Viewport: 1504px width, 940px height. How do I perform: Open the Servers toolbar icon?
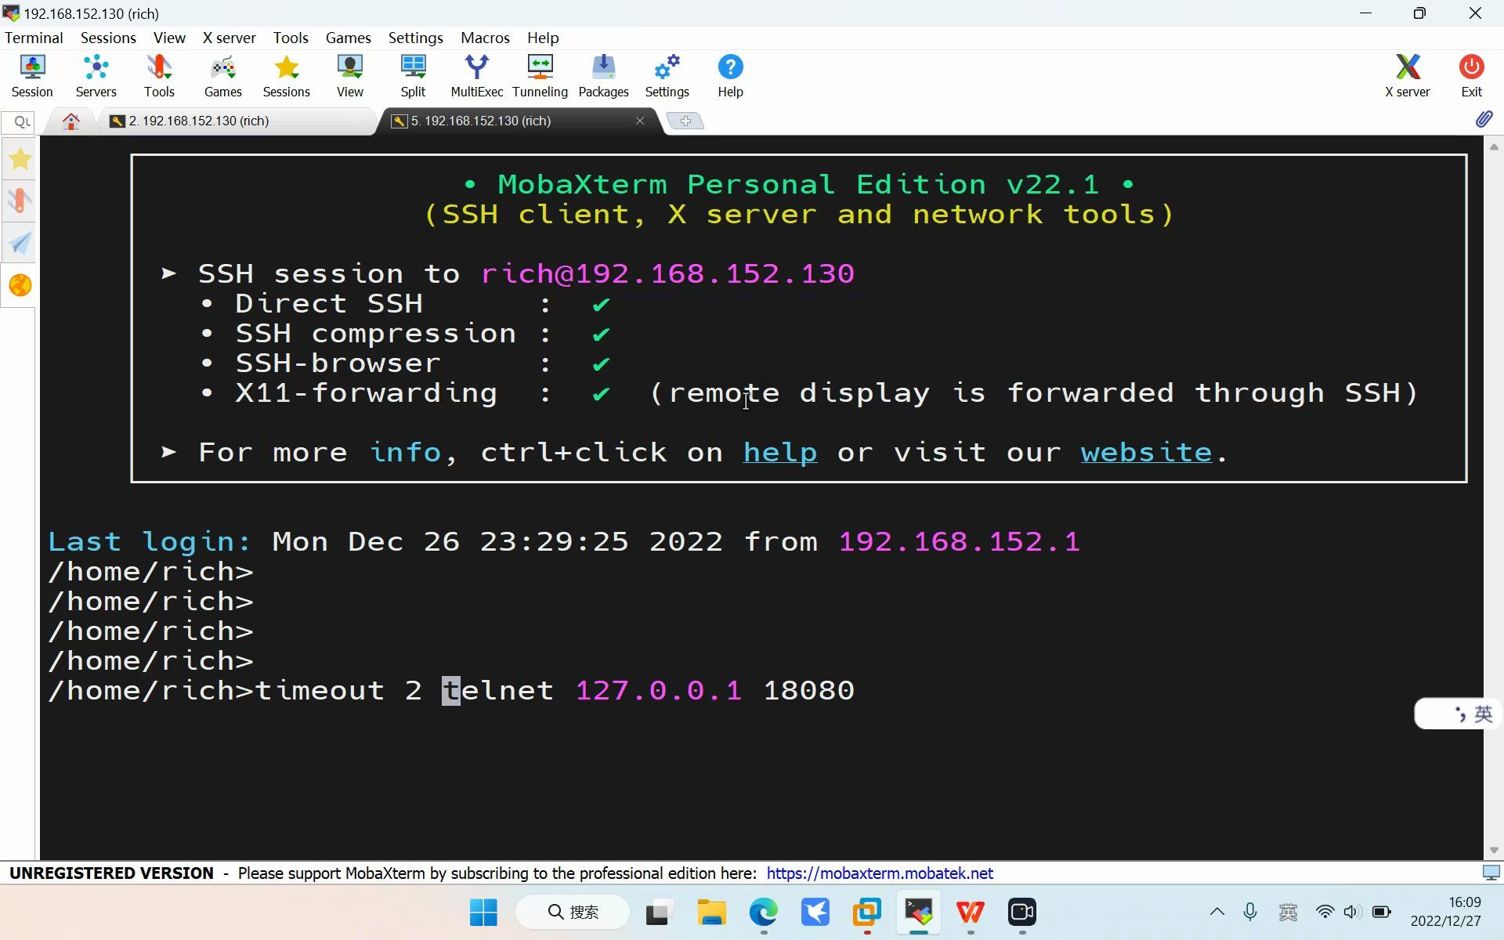(96, 76)
